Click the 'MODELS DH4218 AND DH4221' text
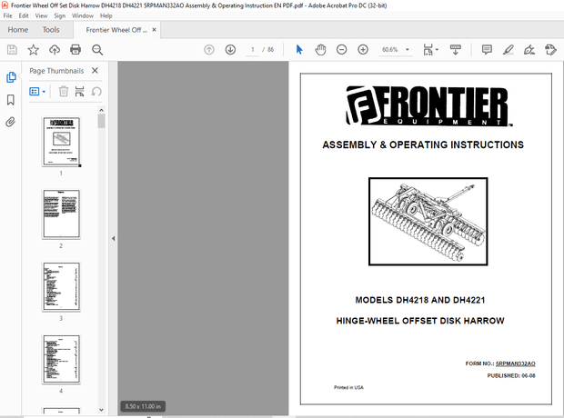The image size is (564, 418). (x=419, y=300)
